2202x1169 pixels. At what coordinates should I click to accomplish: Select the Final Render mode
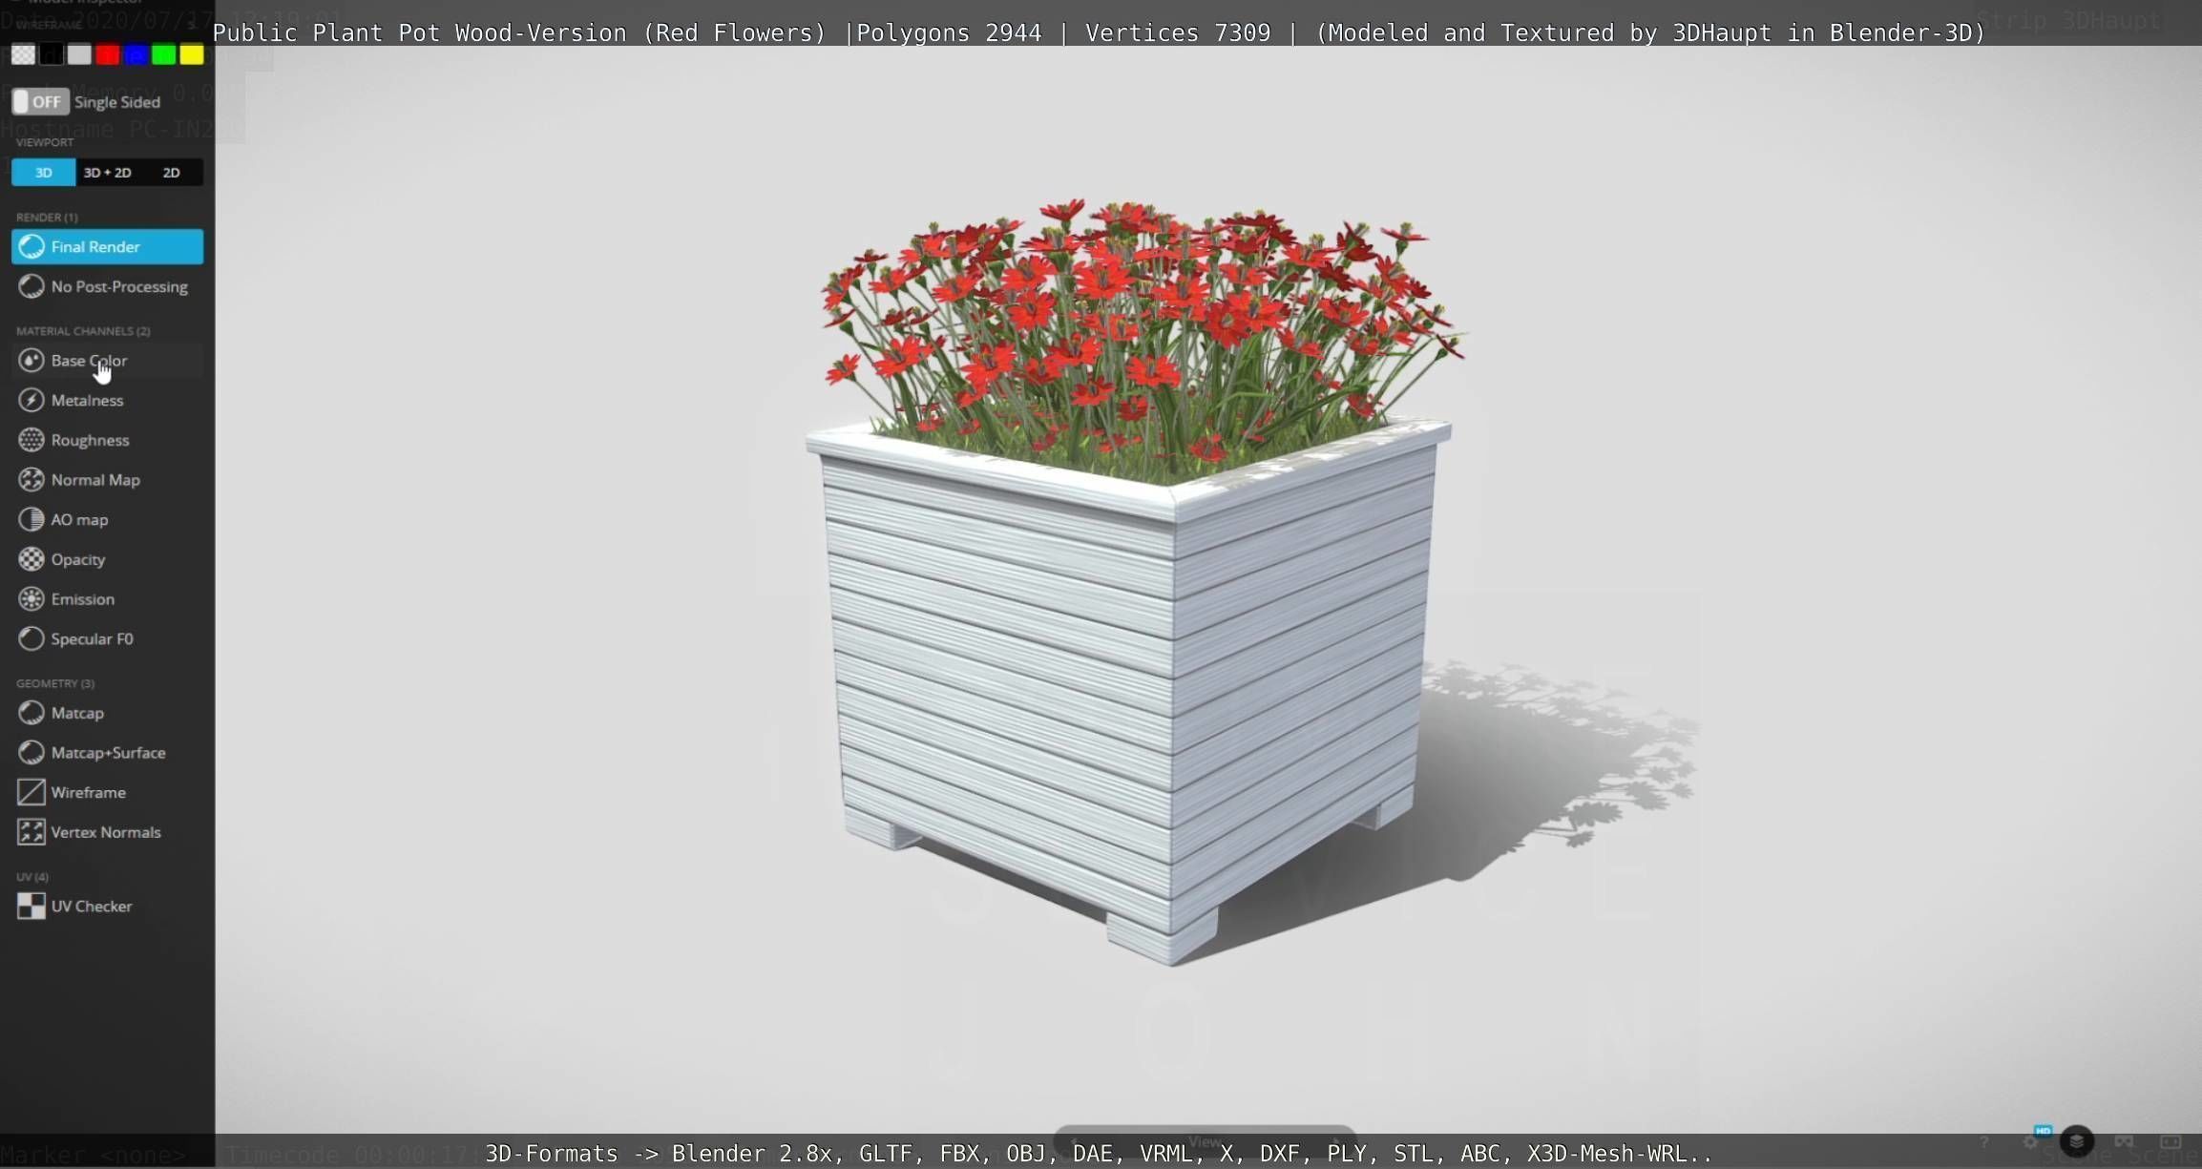pos(107,247)
